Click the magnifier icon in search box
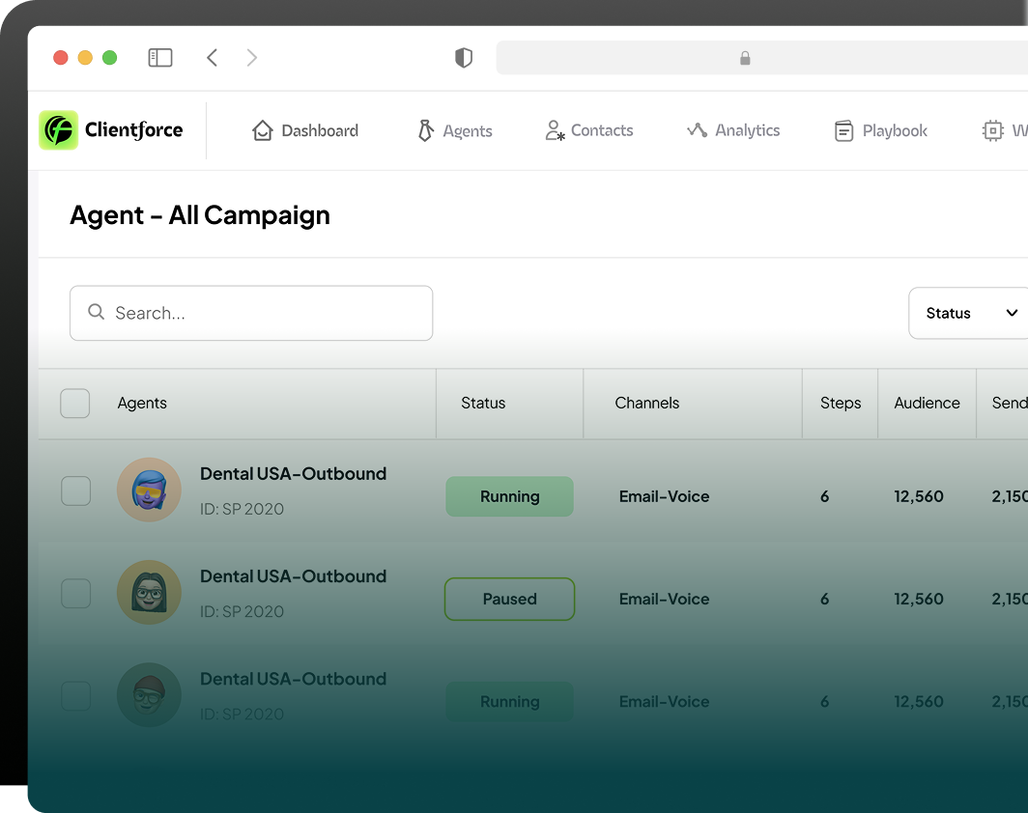 coord(96,312)
